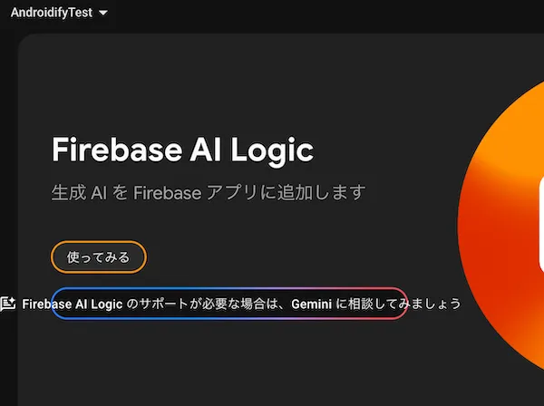Click bold Firebase AI Logic in the Gemini prompt
The image size is (544, 406).
[73, 304]
